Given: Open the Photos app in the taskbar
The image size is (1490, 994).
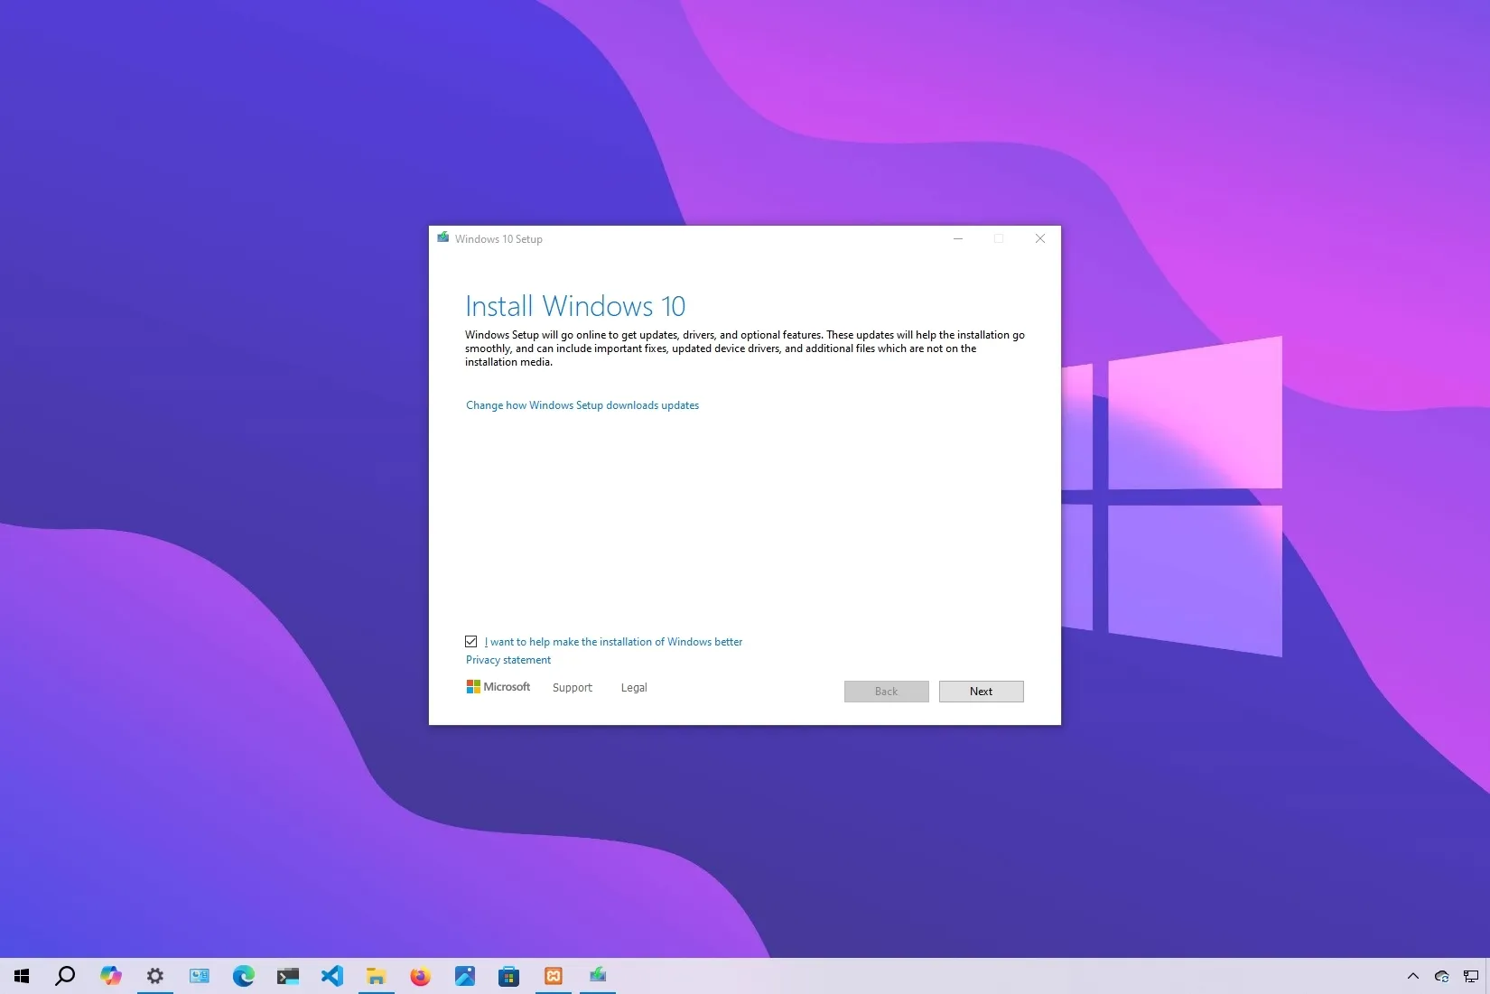Looking at the screenshot, I should [x=465, y=976].
